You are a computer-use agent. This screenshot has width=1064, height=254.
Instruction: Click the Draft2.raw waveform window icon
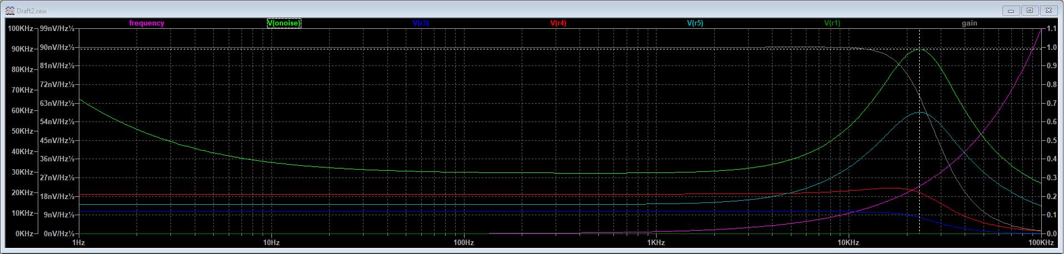pyautogui.click(x=9, y=11)
